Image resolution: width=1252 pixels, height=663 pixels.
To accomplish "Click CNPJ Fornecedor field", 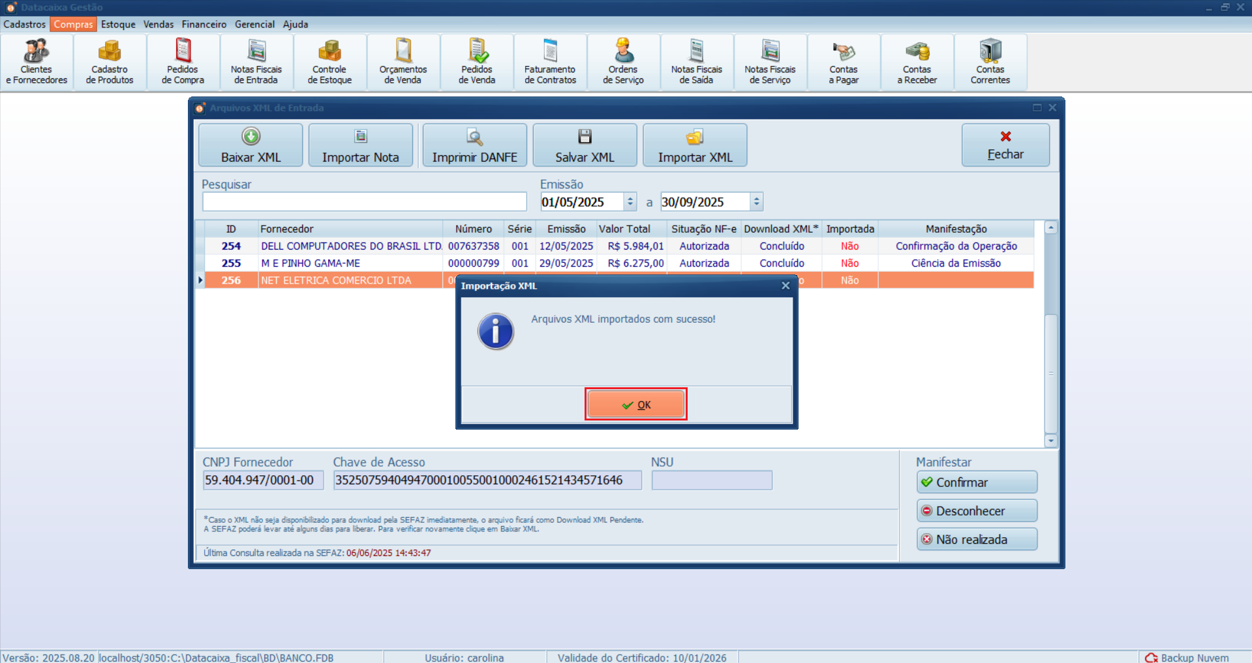I will [263, 480].
